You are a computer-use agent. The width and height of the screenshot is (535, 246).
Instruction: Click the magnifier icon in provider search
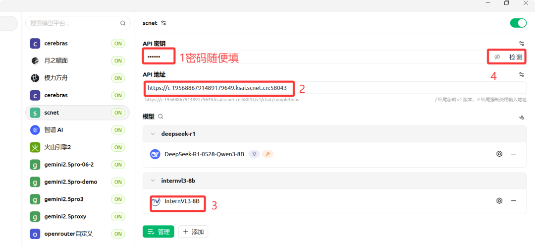point(123,23)
